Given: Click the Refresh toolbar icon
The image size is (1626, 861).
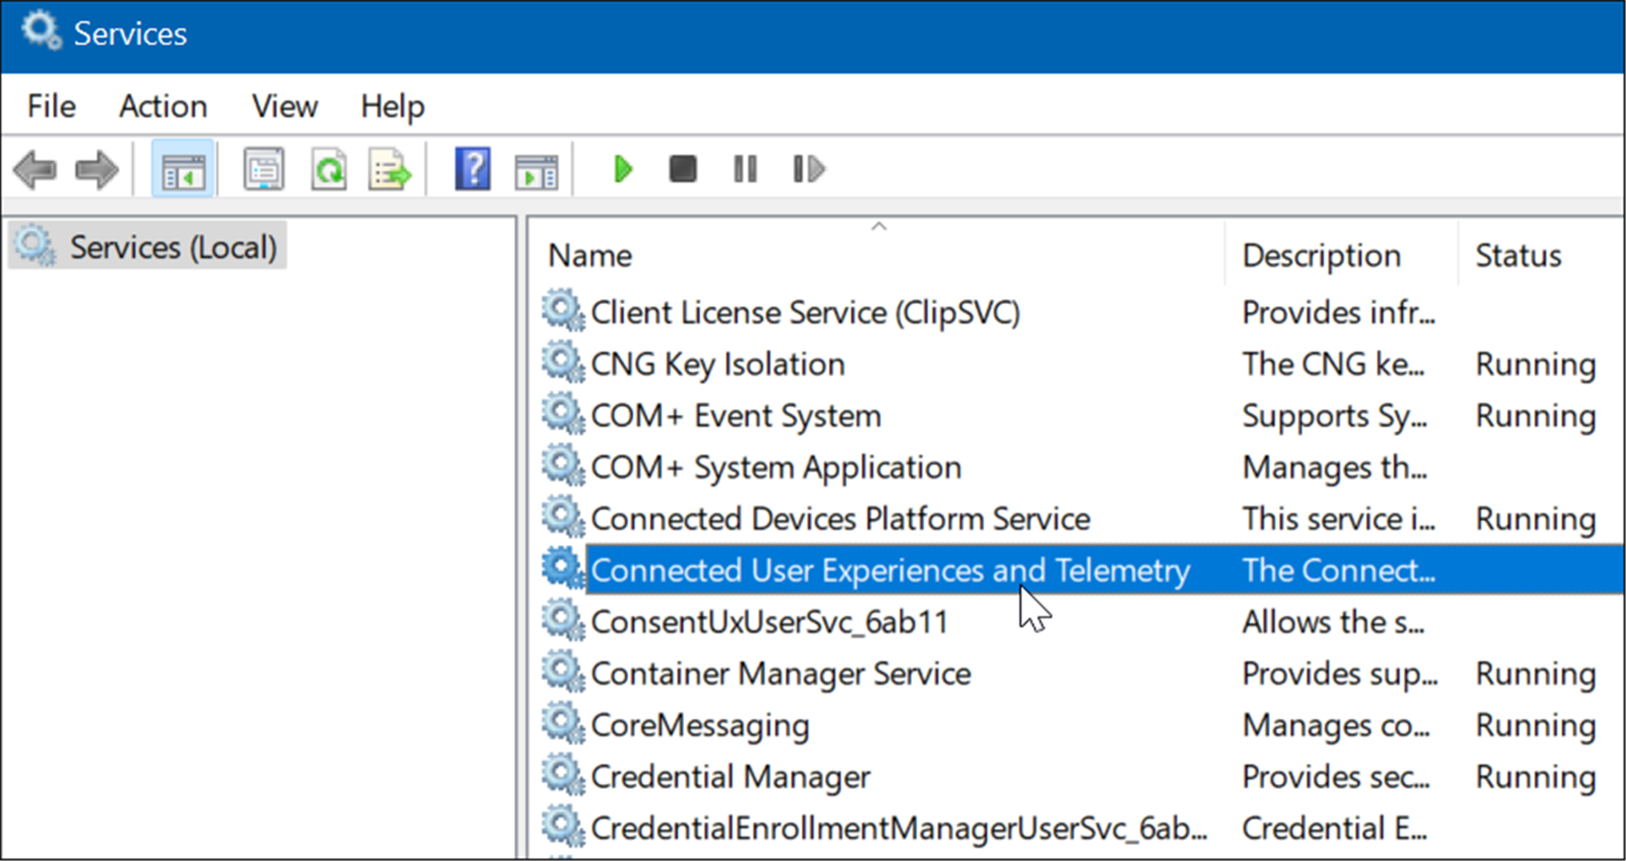Looking at the screenshot, I should (x=329, y=170).
